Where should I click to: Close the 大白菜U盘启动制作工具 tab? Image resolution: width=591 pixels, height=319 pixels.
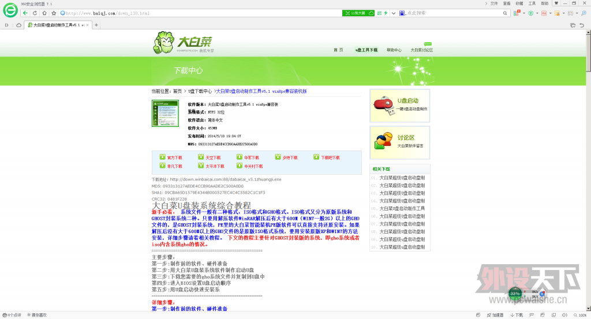(88, 25)
